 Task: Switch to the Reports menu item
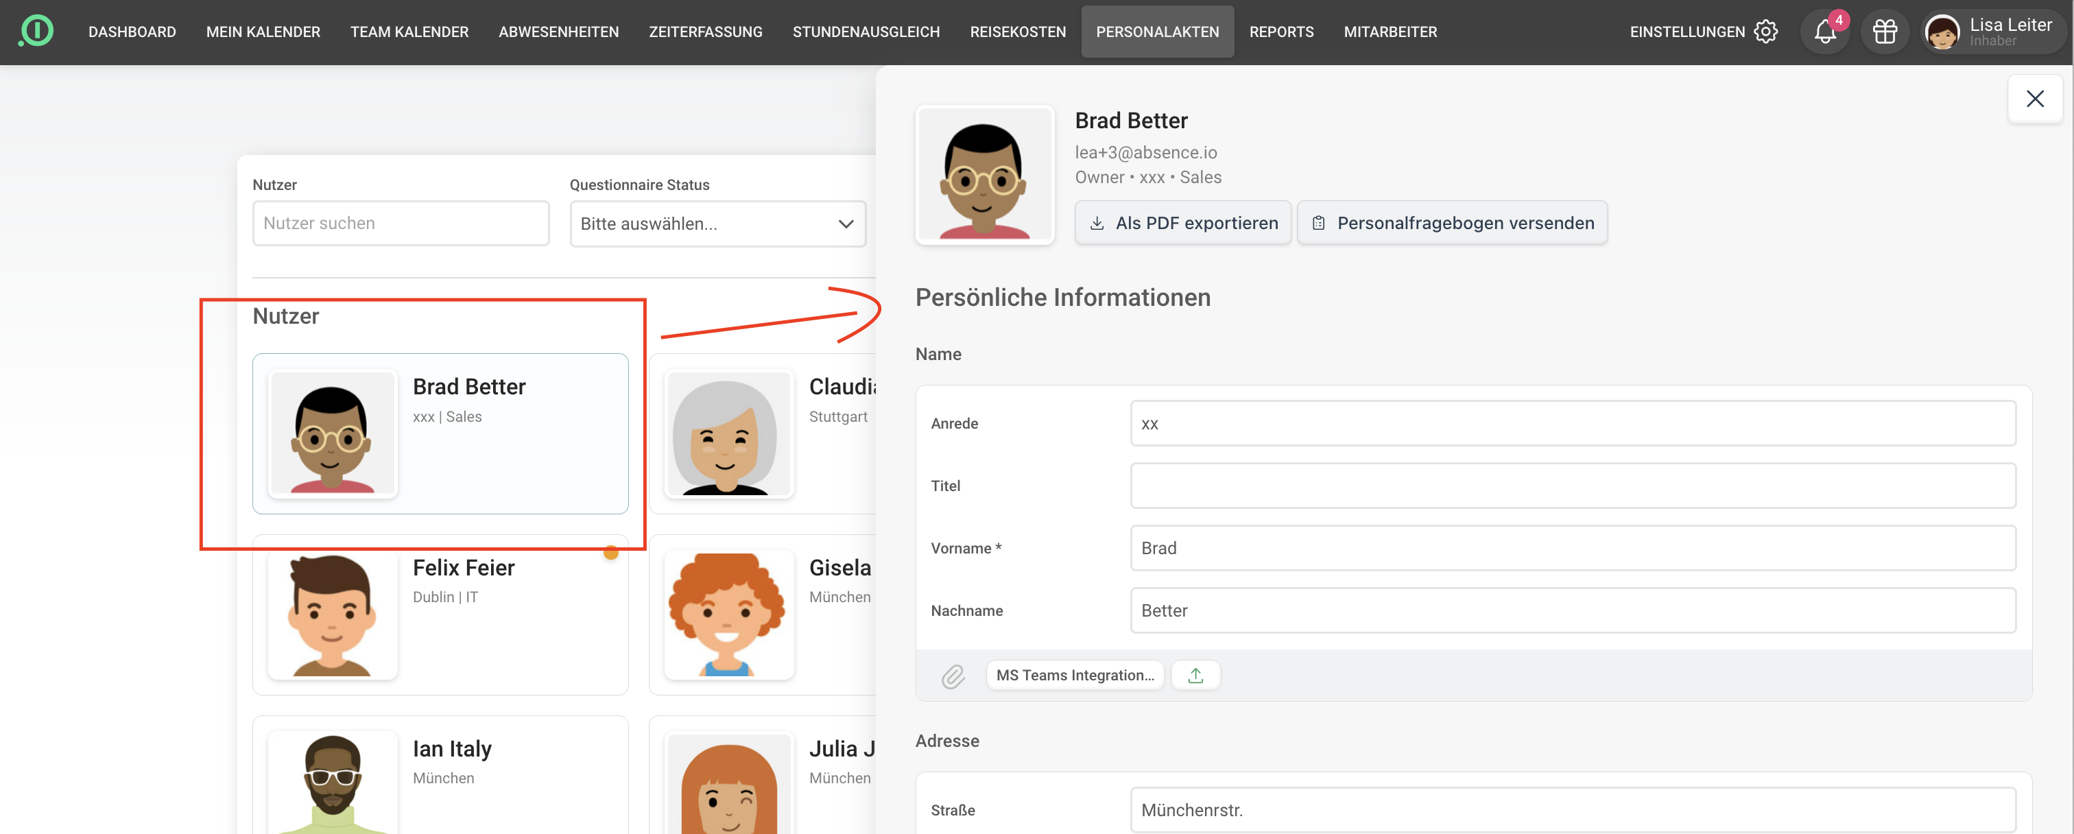click(x=1281, y=32)
